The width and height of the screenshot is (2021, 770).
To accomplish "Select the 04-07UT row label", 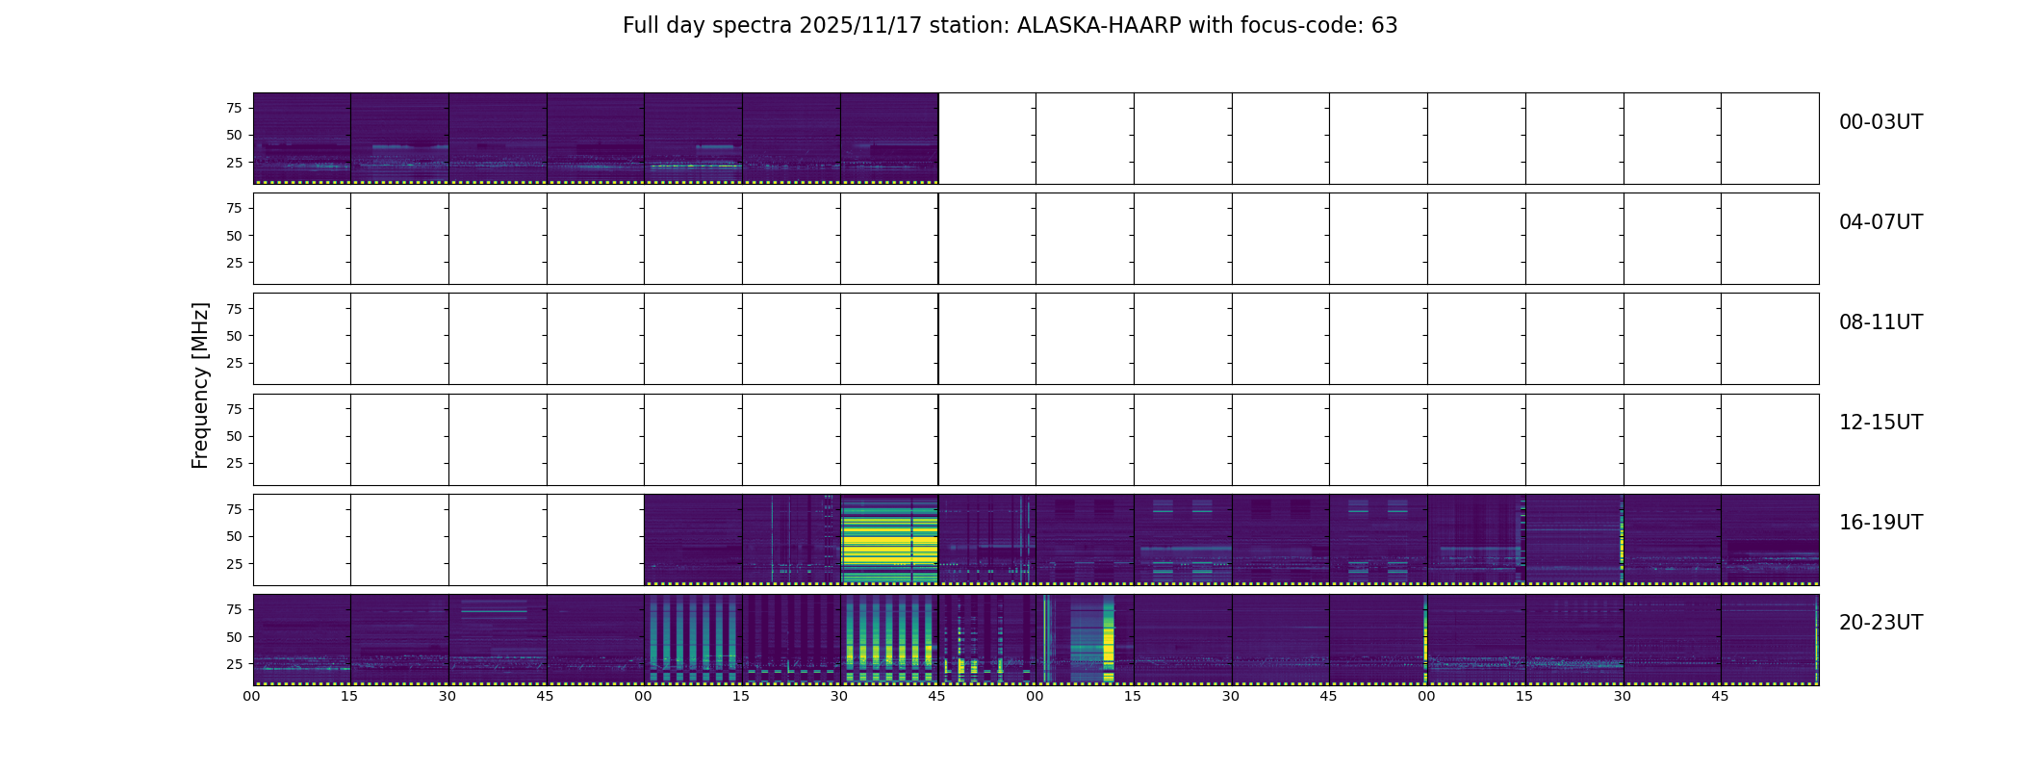I will point(1880,222).
